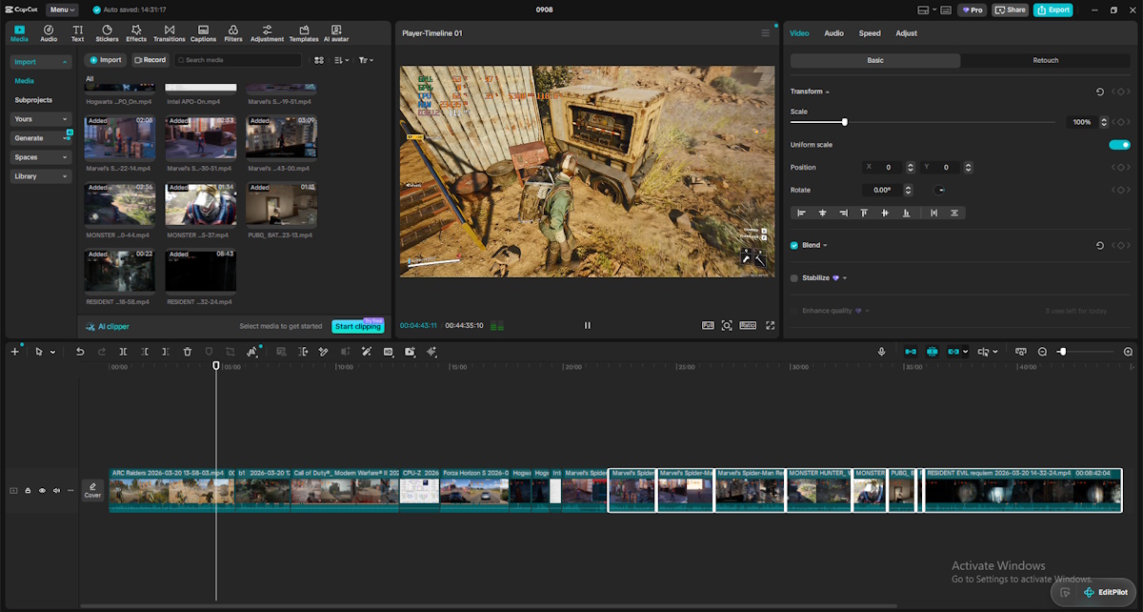The height and width of the screenshot is (612, 1143).
Task: Align clip left using first alignment icon
Action: point(801,213)
